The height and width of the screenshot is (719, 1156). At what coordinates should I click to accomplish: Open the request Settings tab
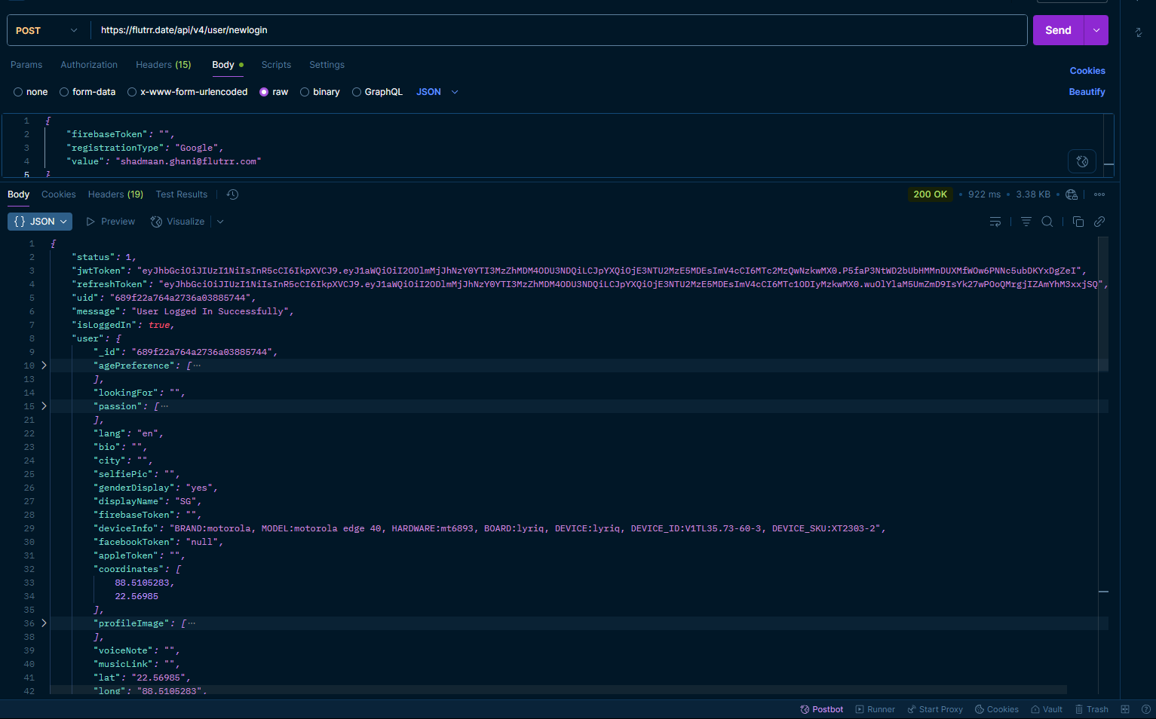(327, 65)
